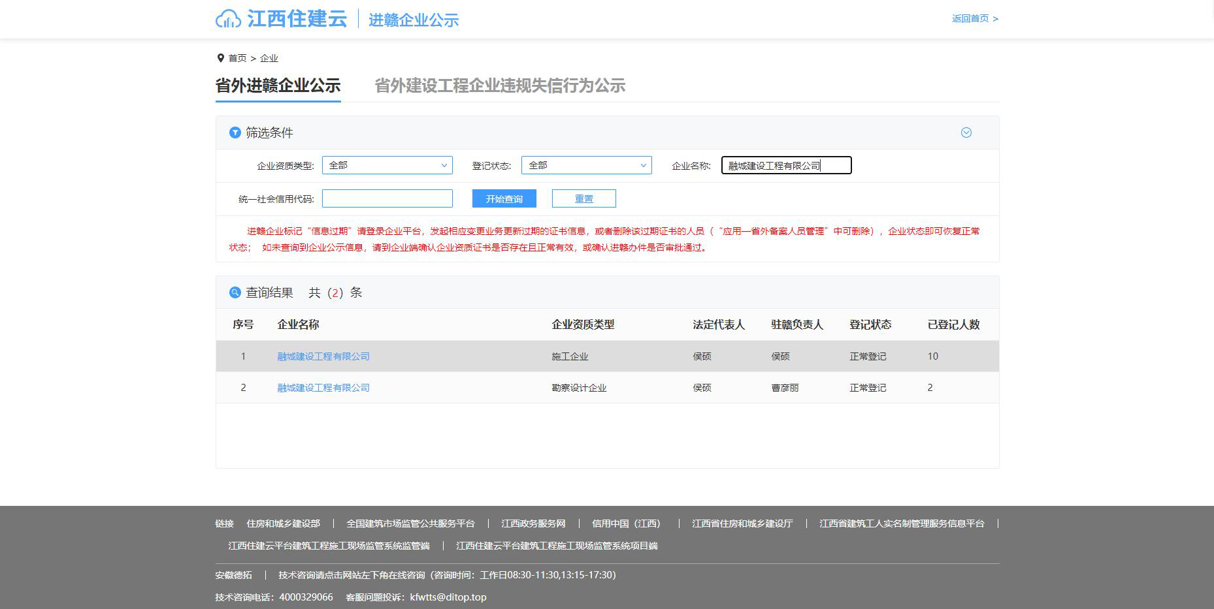Image resolution: width=1214 pixels, height=609 pixels.
Task: Open the 企业资质类型 dropdown
Action: coord(387,165)
